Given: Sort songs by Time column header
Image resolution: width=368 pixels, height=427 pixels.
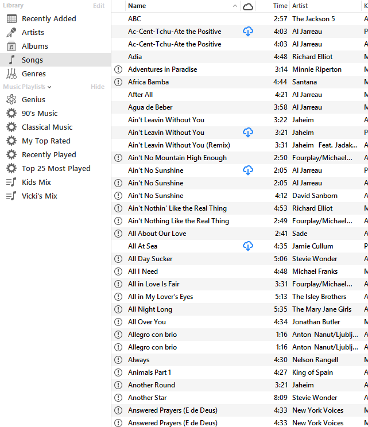Looking at the screenshot, I should click(x=280, y=6).
